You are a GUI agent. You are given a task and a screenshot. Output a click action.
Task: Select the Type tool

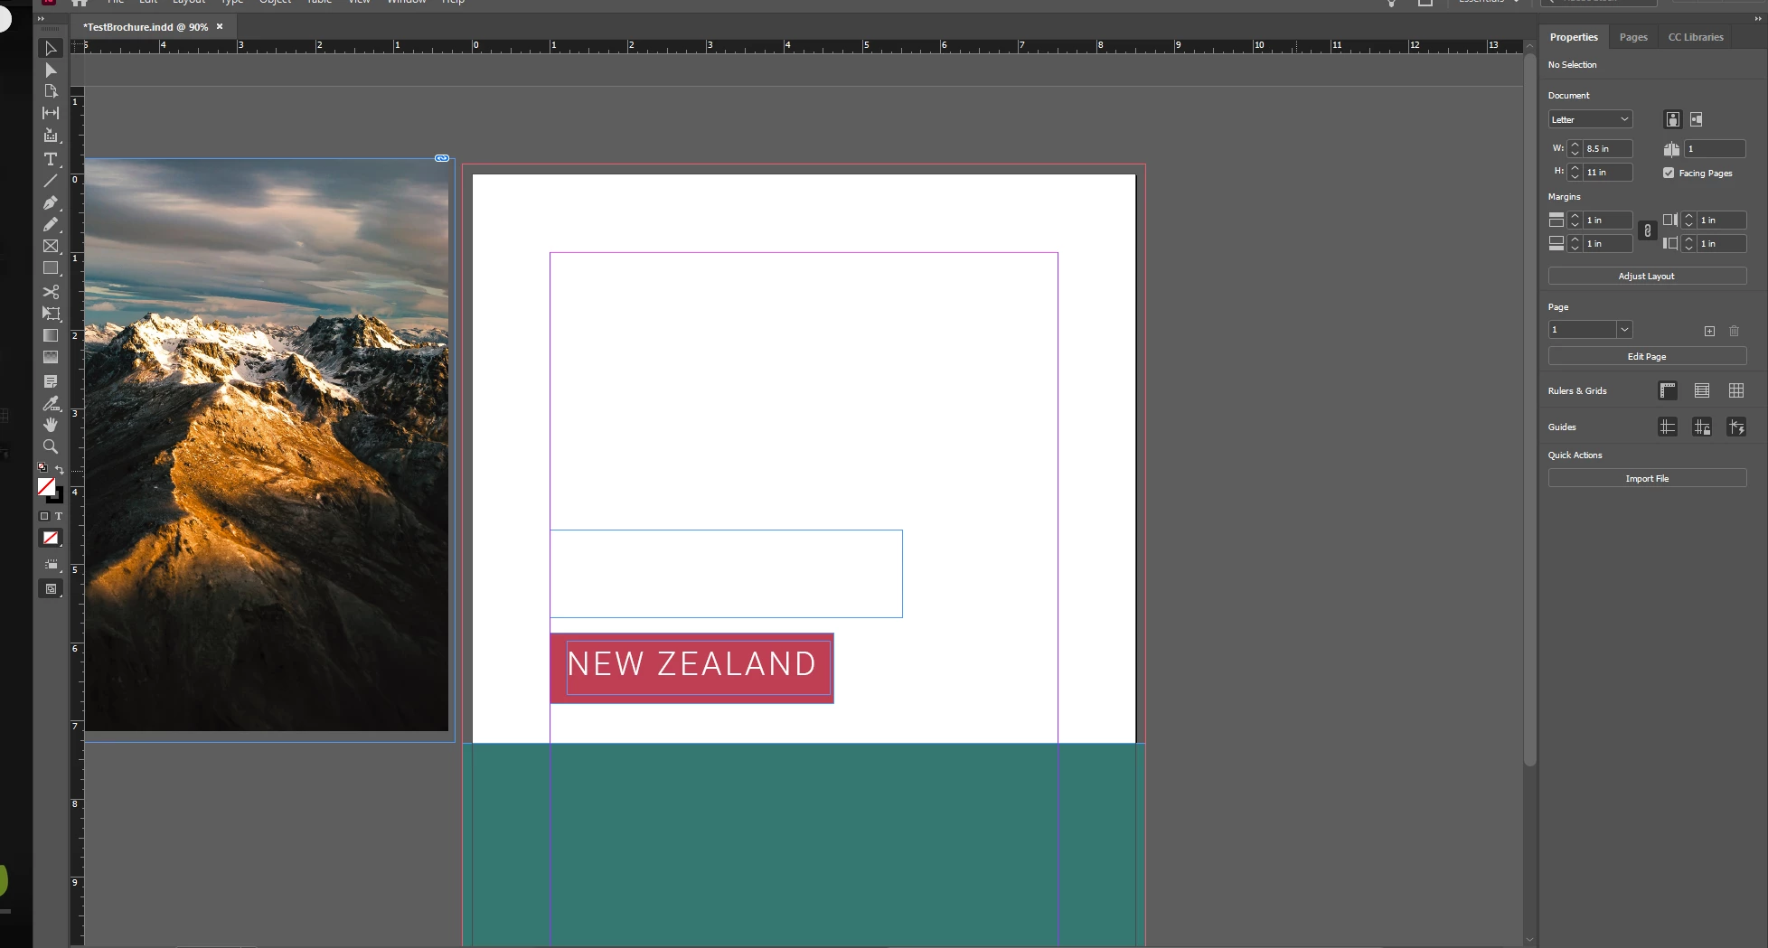coord(51,159)
